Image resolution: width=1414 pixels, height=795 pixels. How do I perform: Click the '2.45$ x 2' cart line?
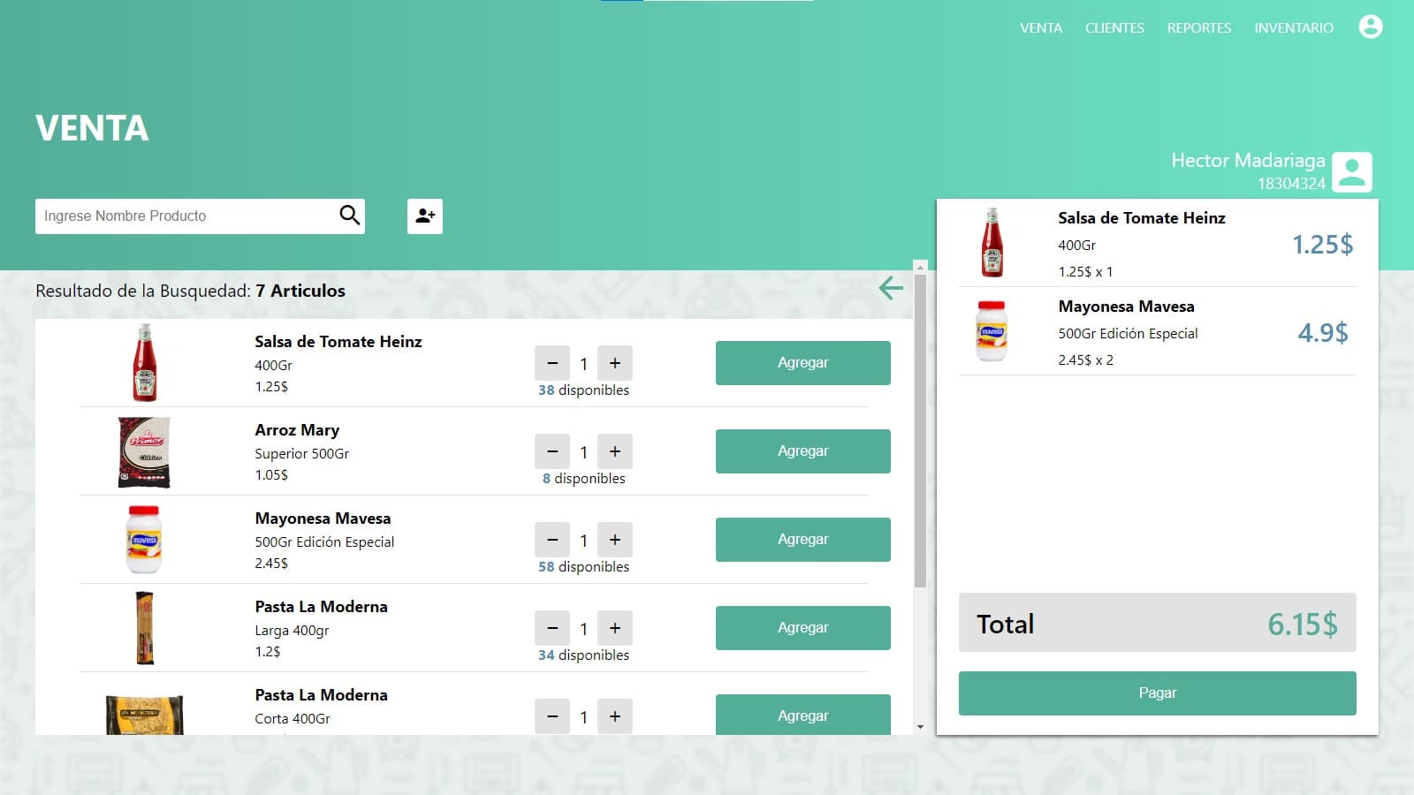pos(1086,360)
